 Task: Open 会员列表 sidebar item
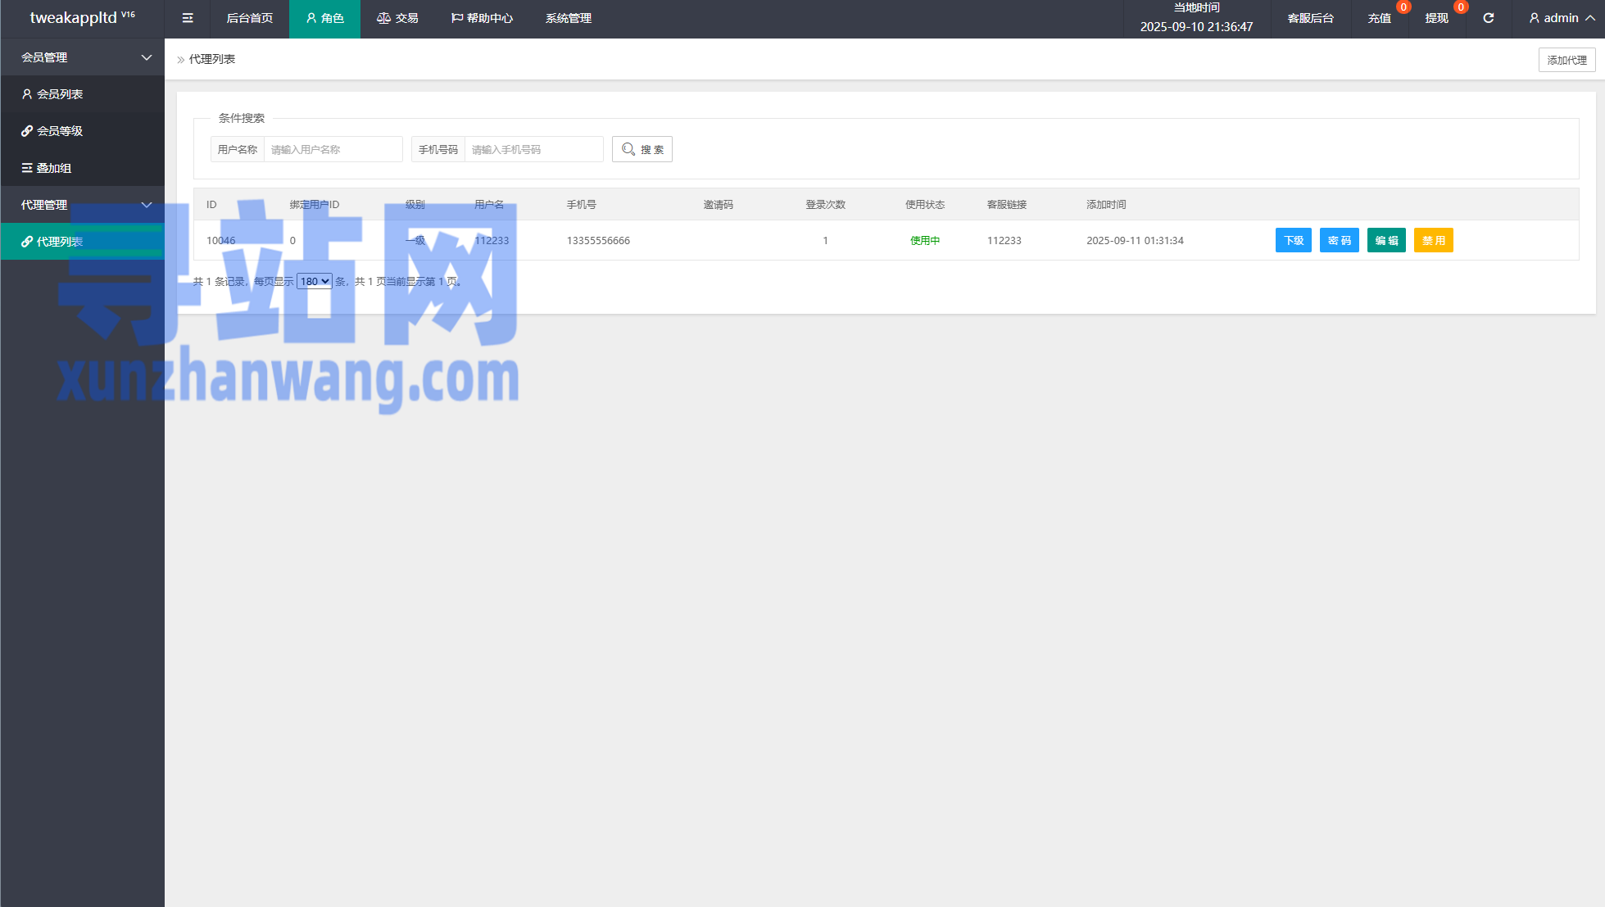click(59, 94)
